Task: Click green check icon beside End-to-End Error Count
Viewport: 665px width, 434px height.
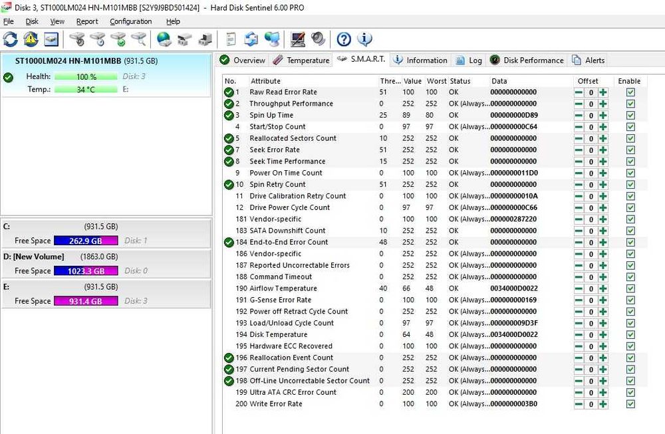Action: click(229, 243)
